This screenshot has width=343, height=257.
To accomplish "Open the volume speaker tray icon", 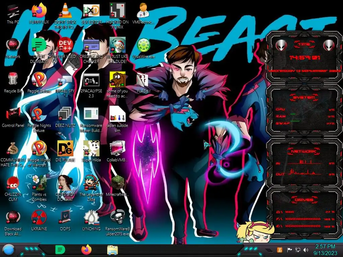I will point(306,250).
